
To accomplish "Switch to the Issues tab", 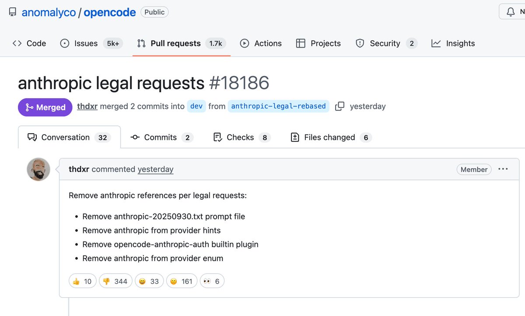I will coord(91,43).
